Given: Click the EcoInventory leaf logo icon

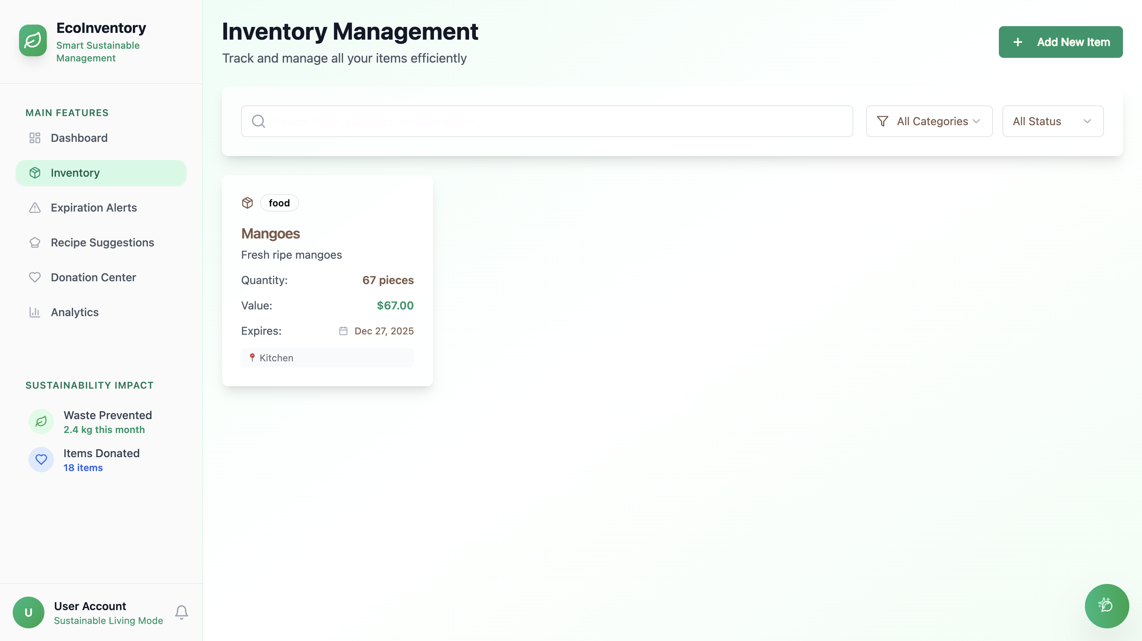Looking at the screenshot, I should pyautogui.click(x=33, y=40).
